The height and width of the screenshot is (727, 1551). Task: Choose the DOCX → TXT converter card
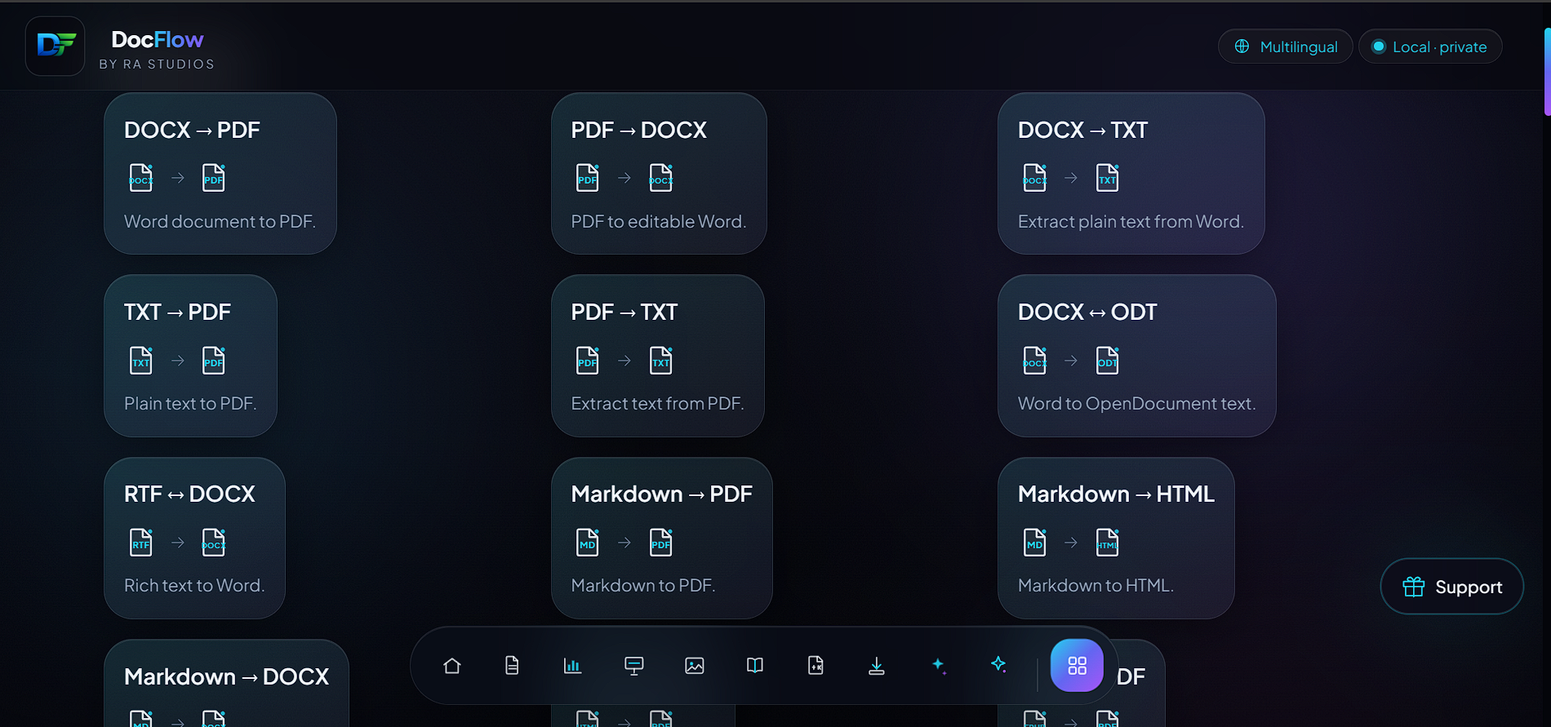coord(1131,173)
